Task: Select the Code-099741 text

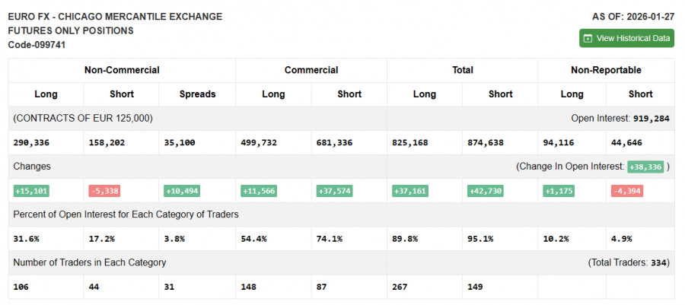Action: pyautogui.click(x=37, y=45)
